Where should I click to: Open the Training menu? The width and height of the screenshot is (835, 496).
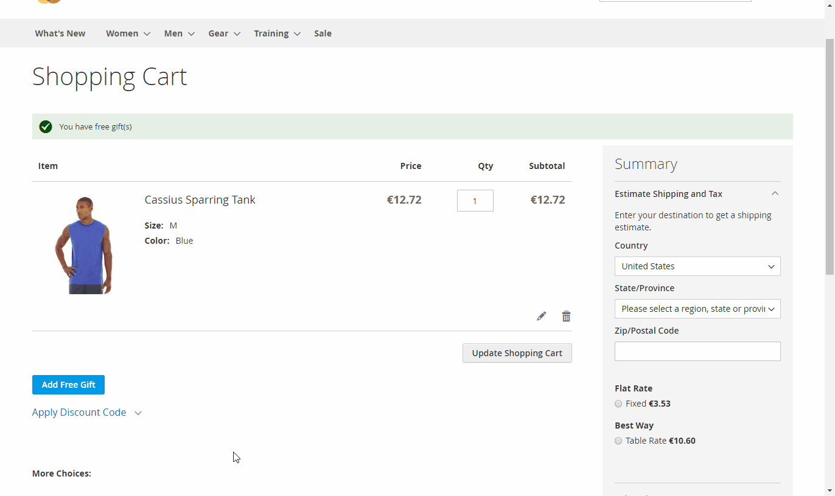[277, 33]
